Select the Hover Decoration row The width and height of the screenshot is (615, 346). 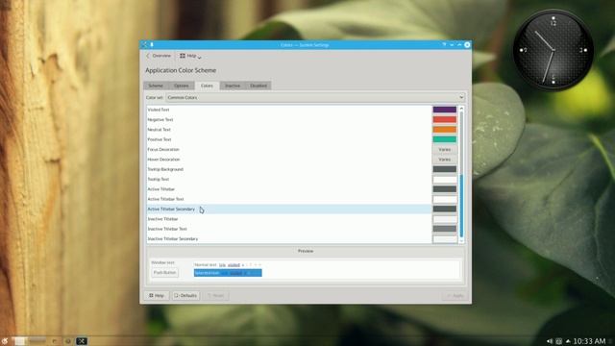point(289,160)
